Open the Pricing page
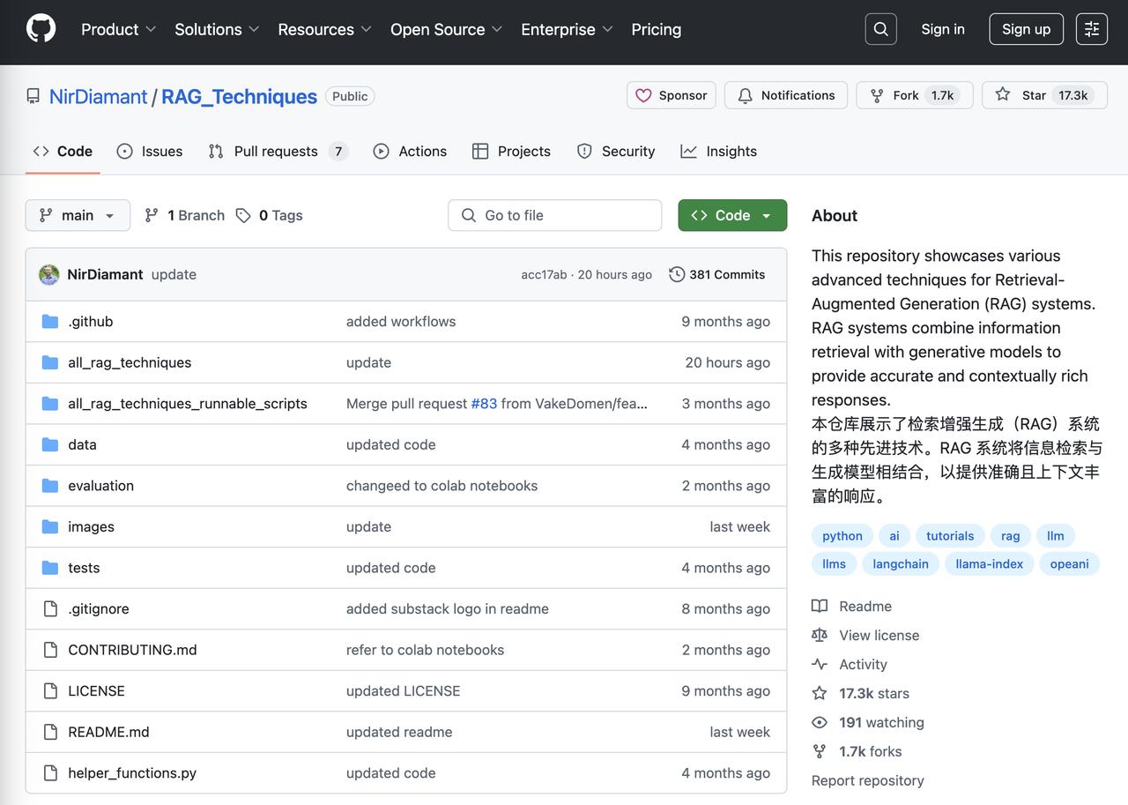The height and width of the screenshot is (805, 1128). [656, 29]
